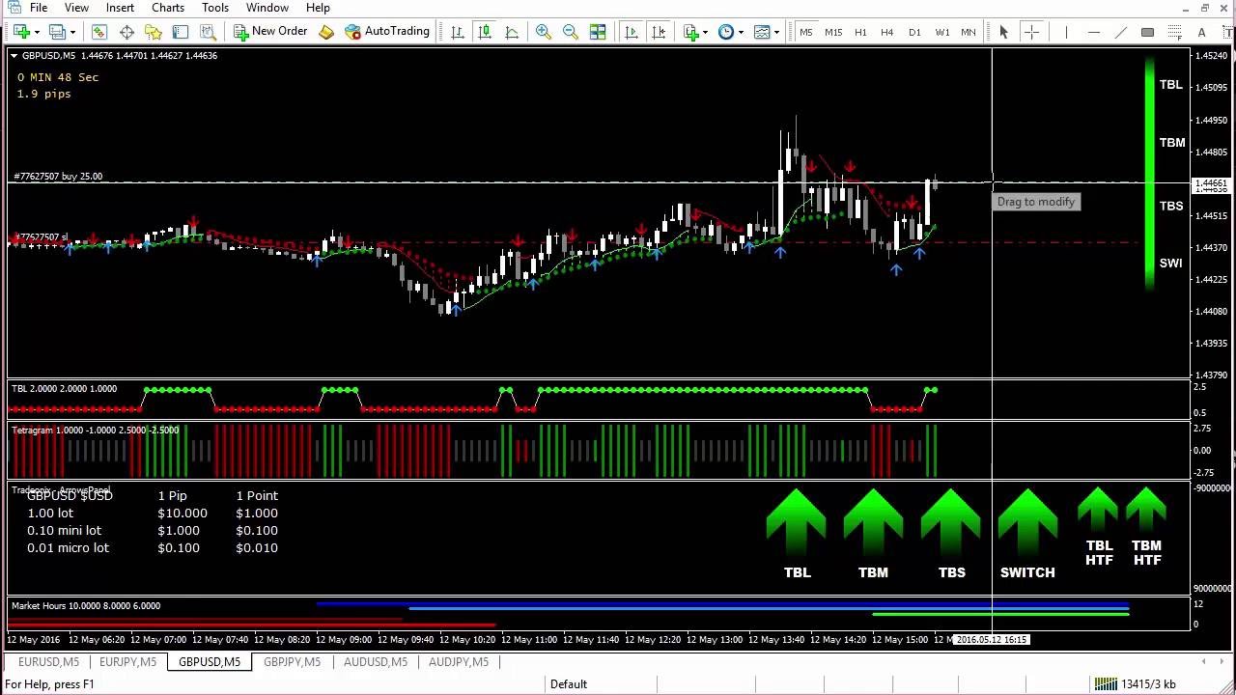Select the horizontal line drawing tool
Image resolution: width=1236 pixels, height=695 pixels.
(x=1093, y=32)
